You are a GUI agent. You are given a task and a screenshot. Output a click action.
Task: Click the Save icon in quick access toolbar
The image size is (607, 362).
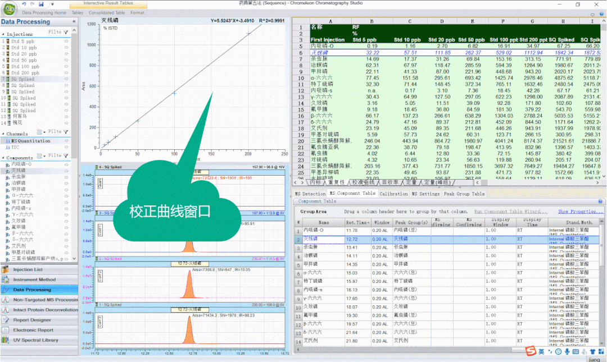coord(42,4)
